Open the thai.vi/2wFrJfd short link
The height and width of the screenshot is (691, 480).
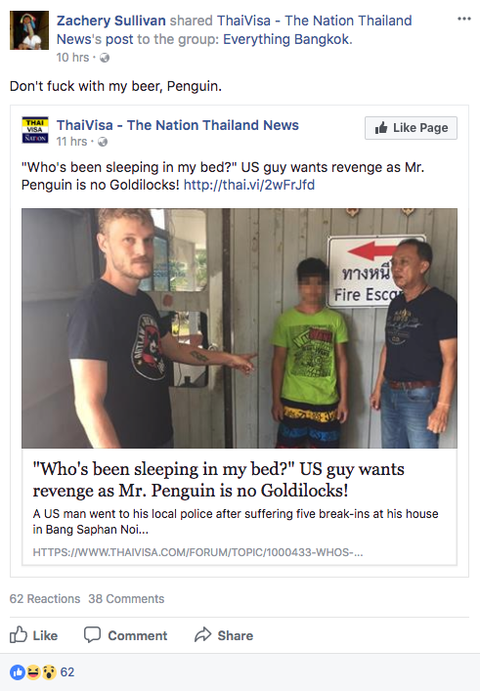pyautogui.click(x=249, y=185)
